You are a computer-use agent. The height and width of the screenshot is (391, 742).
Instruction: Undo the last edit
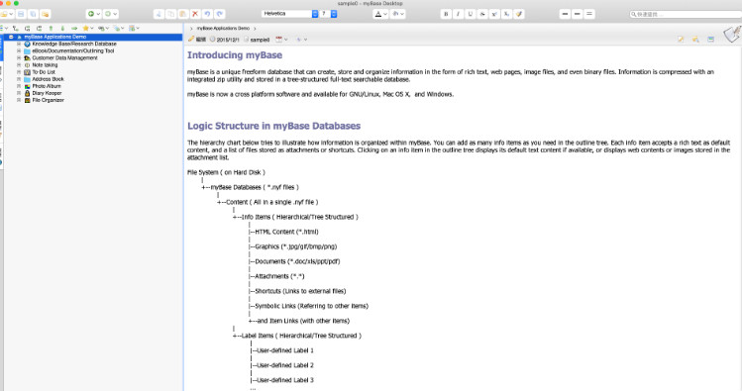click(x=207, y=14)
